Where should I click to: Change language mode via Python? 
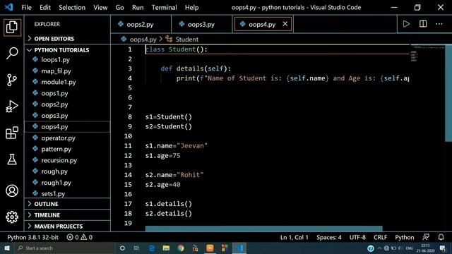coord(405,237)
